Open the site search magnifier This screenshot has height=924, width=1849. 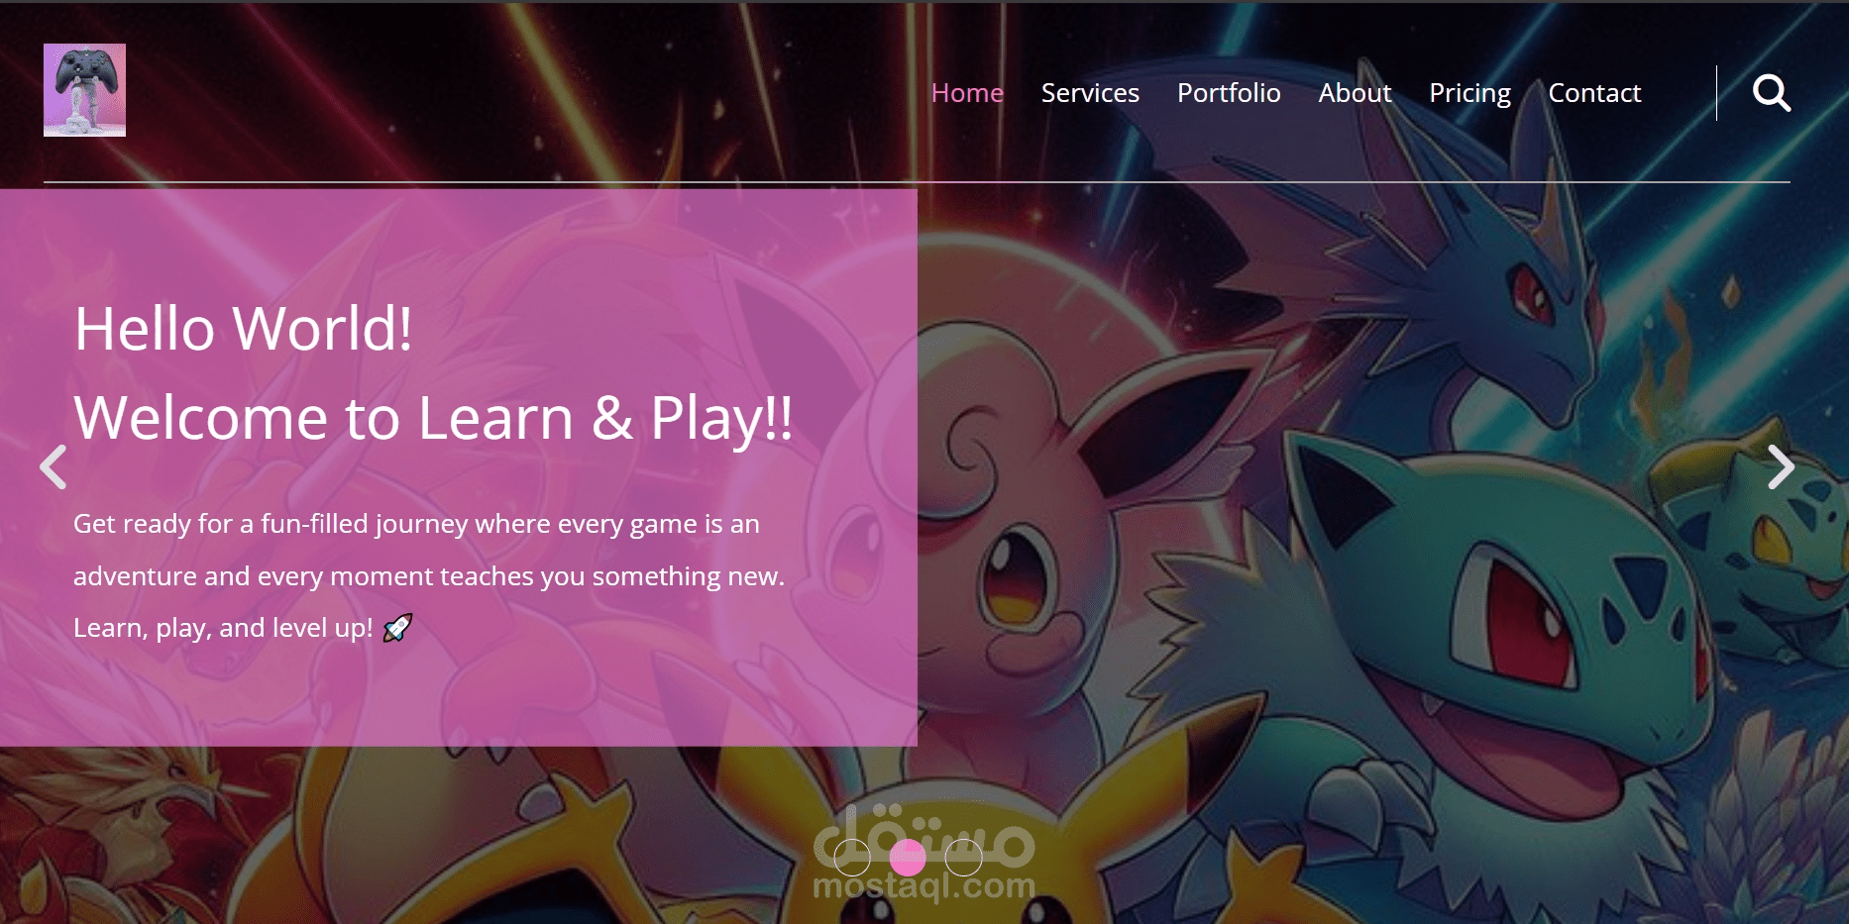click(1772, 93)
